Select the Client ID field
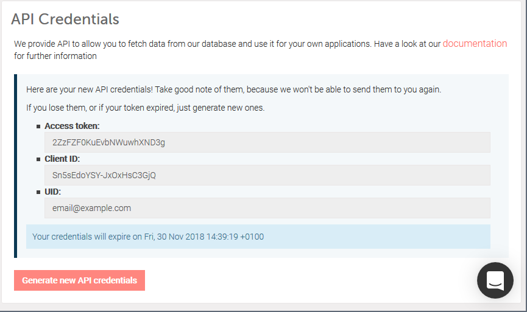Viewport: 527px width, 312px height. tap(267, 175)
